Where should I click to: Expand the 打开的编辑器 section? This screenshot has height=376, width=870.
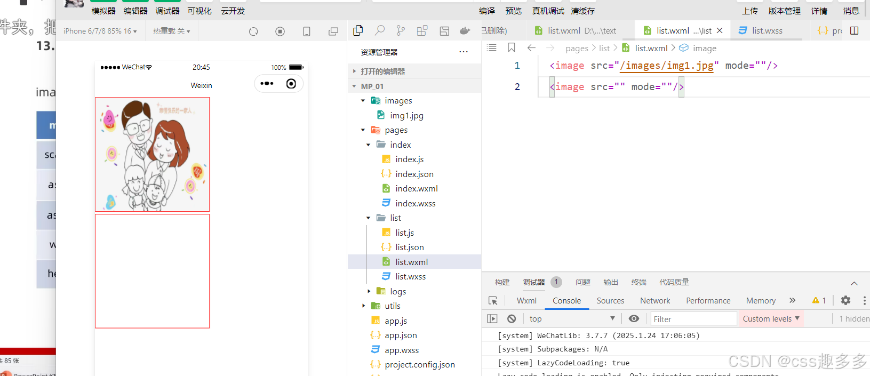click(414, 71)
